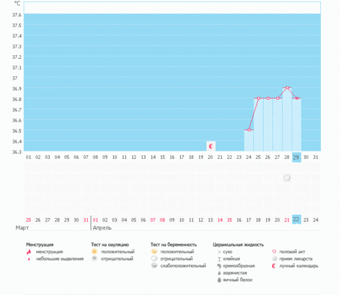Select highlighted cycle day 29
Viewport: 340px width, 295px height.
(x=296, y=157)
